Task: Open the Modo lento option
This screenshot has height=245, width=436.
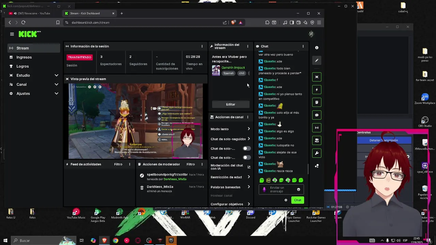Action: 231,129
